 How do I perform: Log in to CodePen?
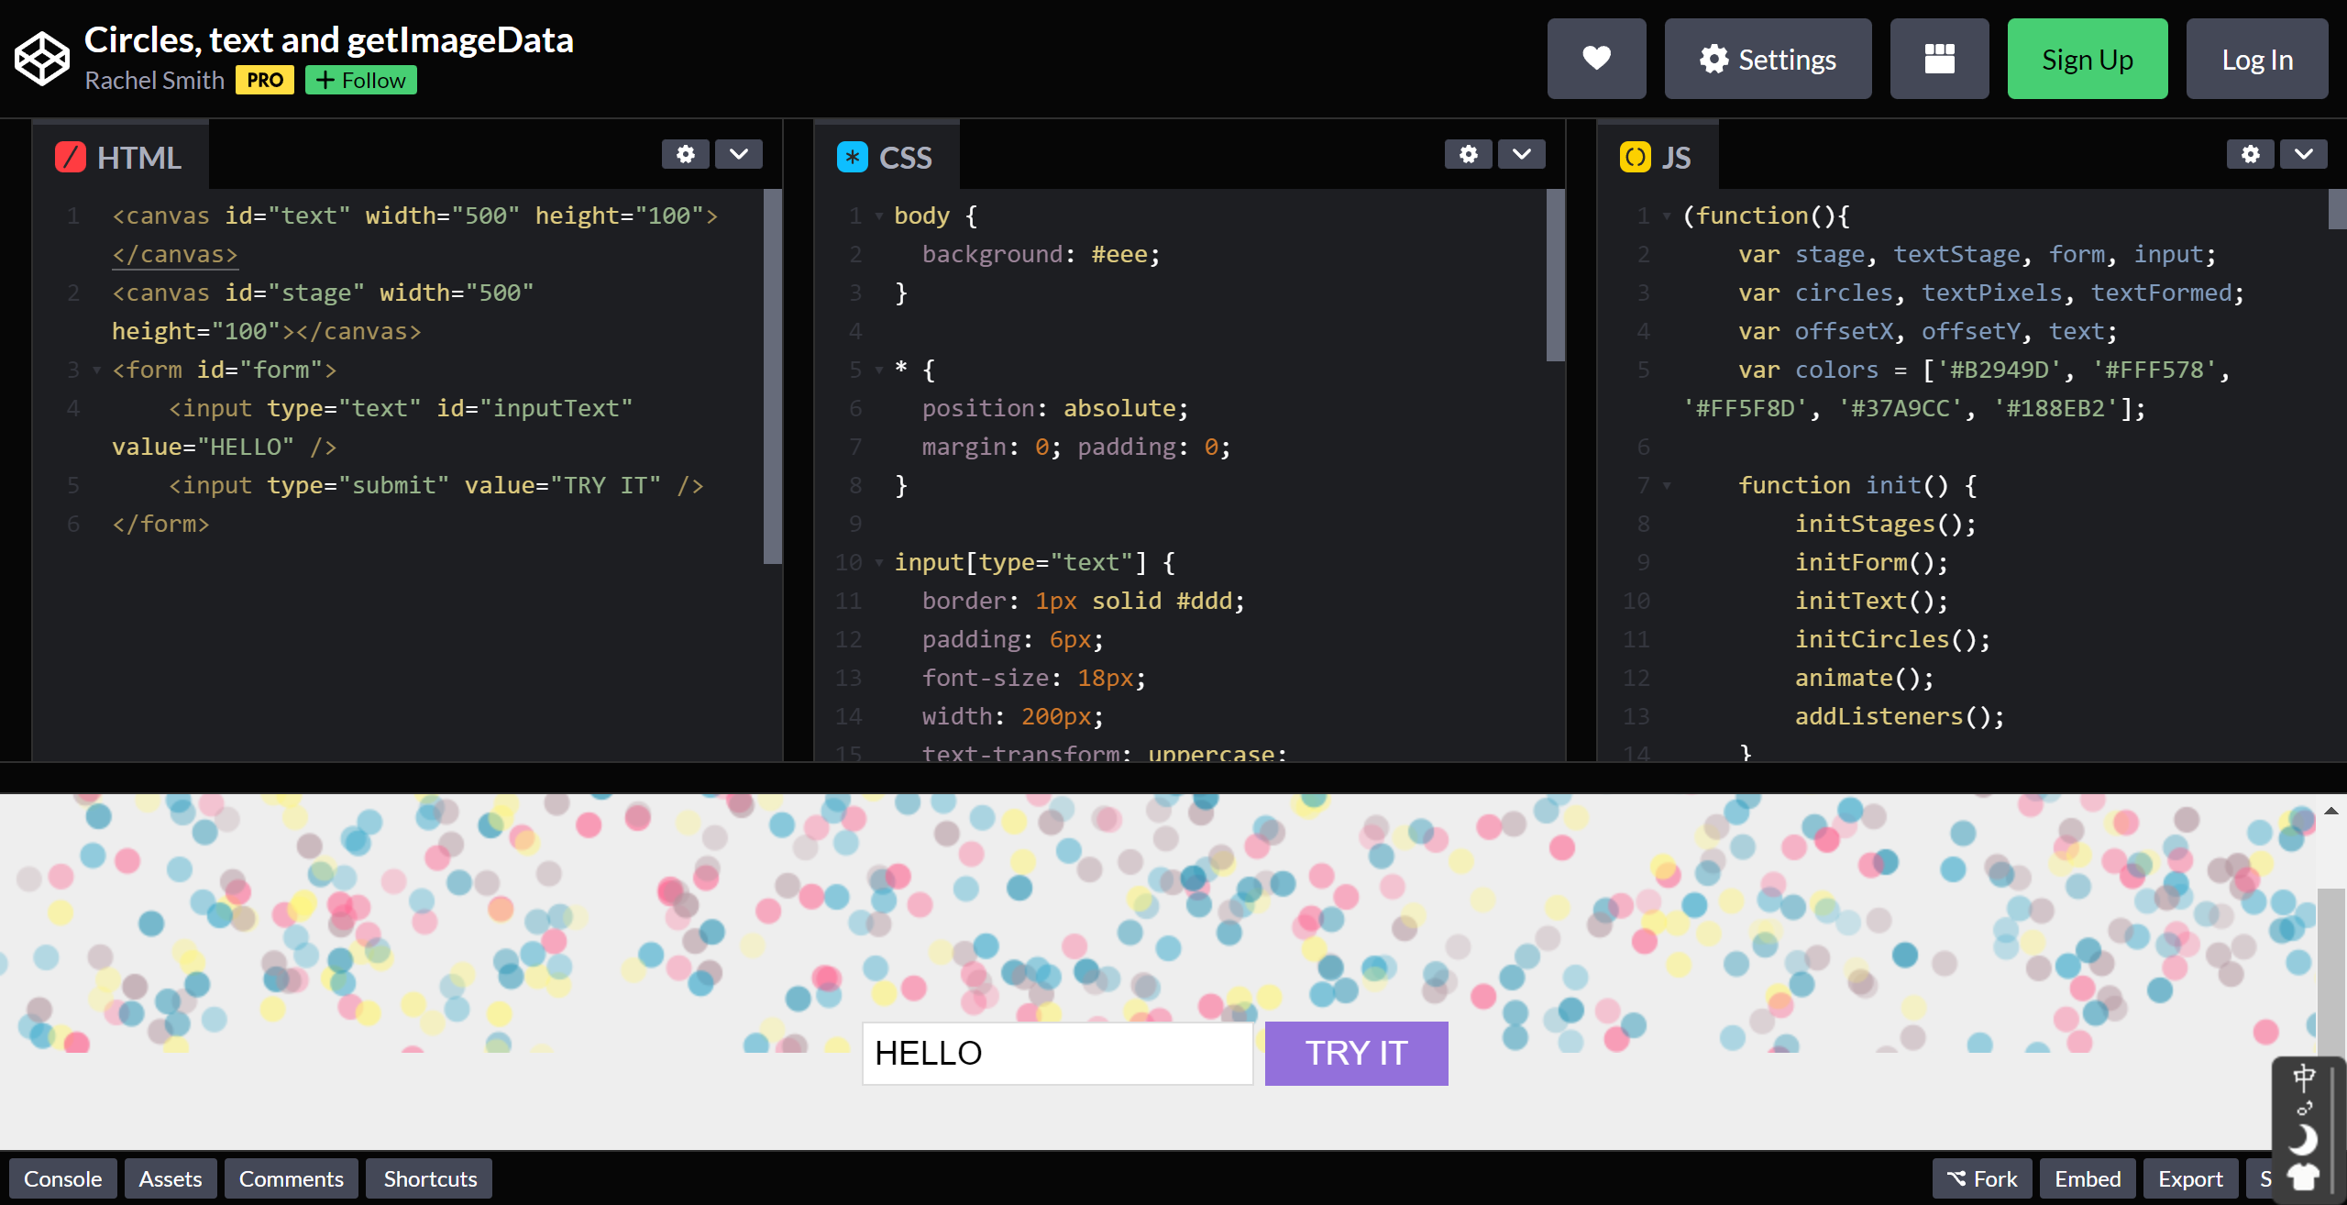click(2256, 59)
